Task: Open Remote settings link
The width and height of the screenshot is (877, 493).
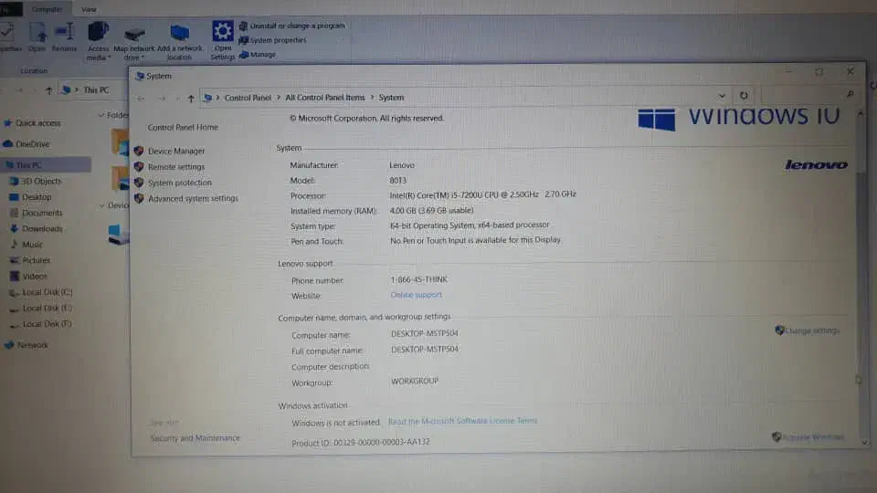Action: [x=176, y=166]
